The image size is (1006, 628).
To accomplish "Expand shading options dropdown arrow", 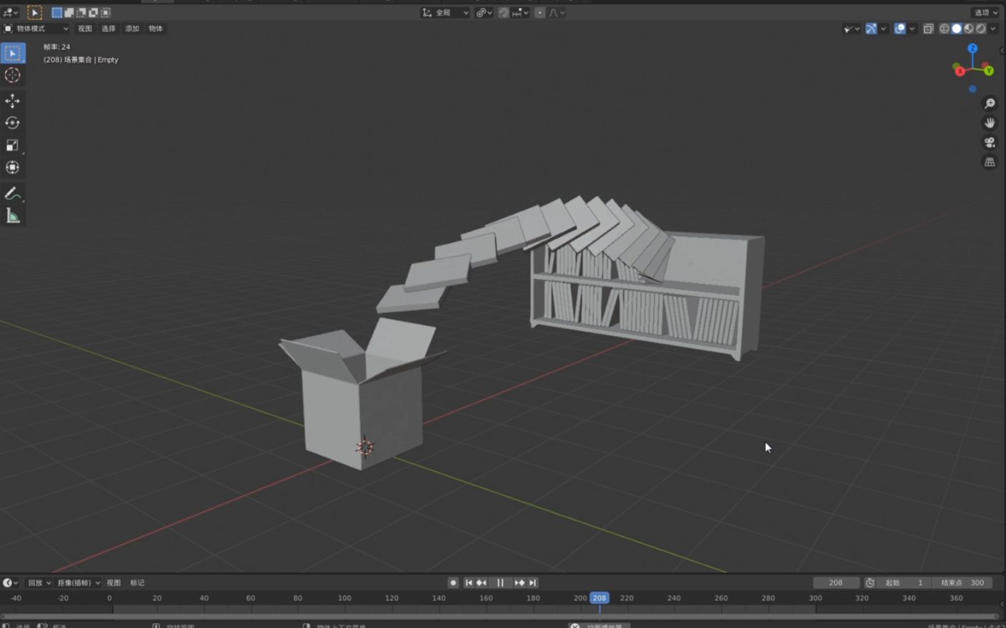I will 993,29.
